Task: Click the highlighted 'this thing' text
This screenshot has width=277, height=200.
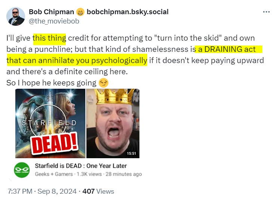Action: 49,38
